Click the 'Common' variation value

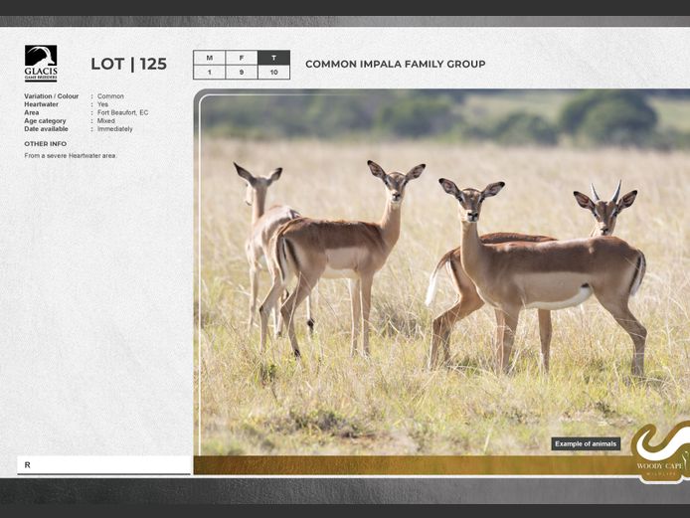click(110, 95)
